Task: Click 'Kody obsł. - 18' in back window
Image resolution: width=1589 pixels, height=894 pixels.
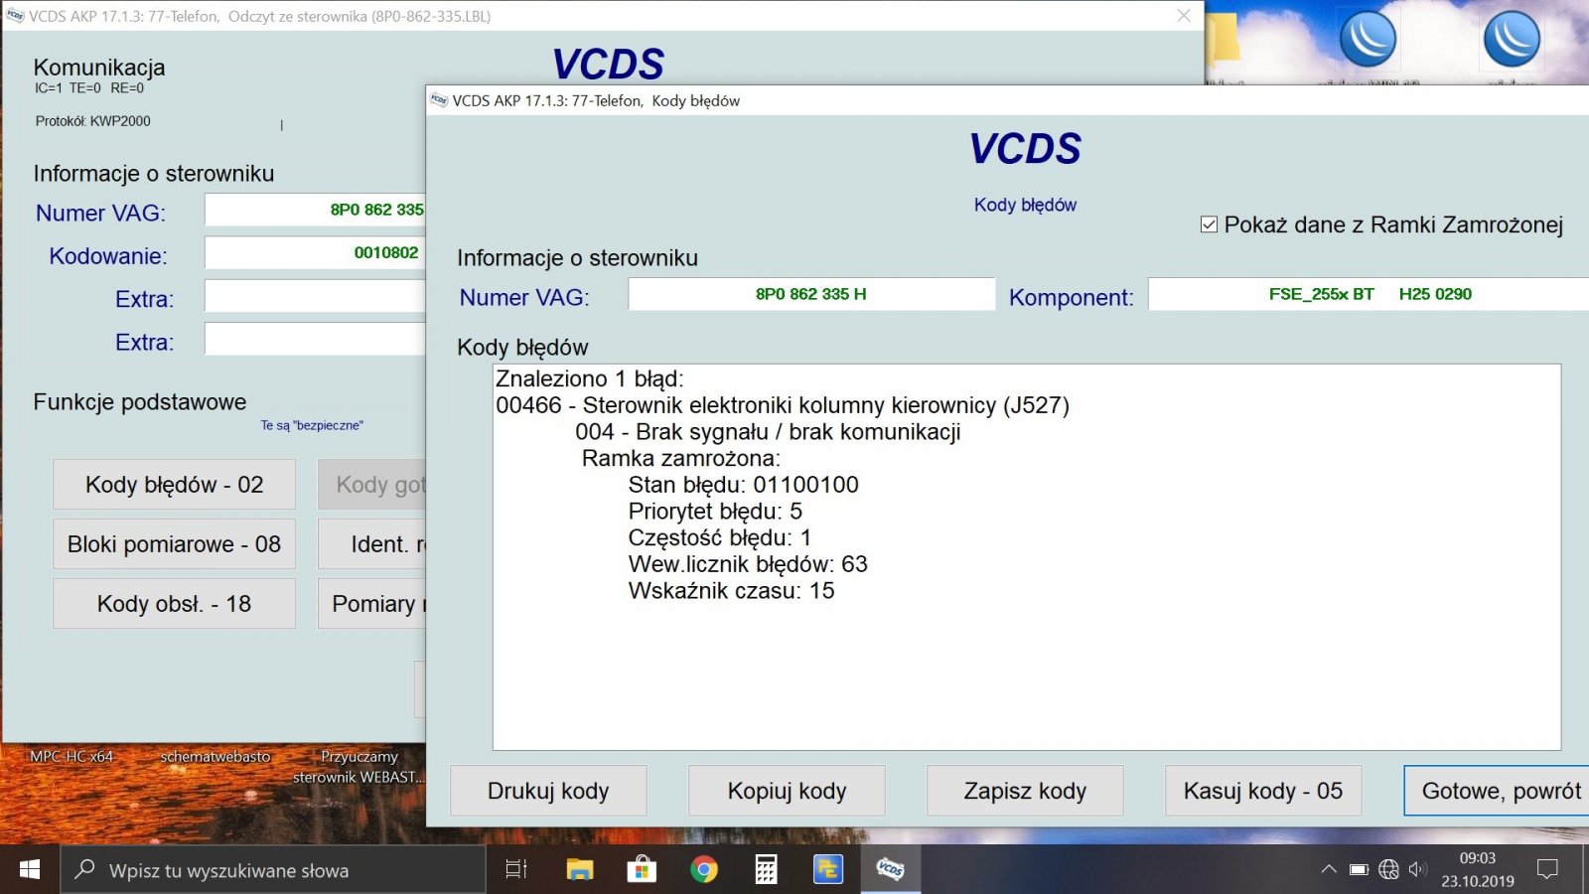Action: click(174, 604)
